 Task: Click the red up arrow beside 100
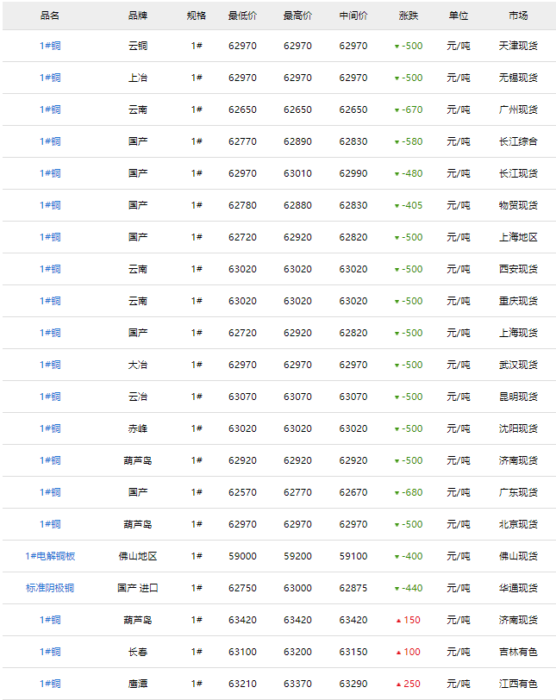[398, 652]
